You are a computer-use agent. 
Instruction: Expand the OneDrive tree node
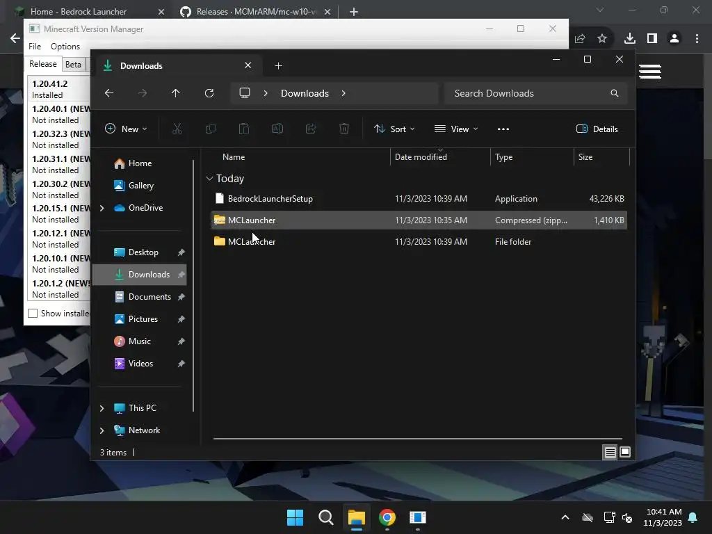coord(102,208)
